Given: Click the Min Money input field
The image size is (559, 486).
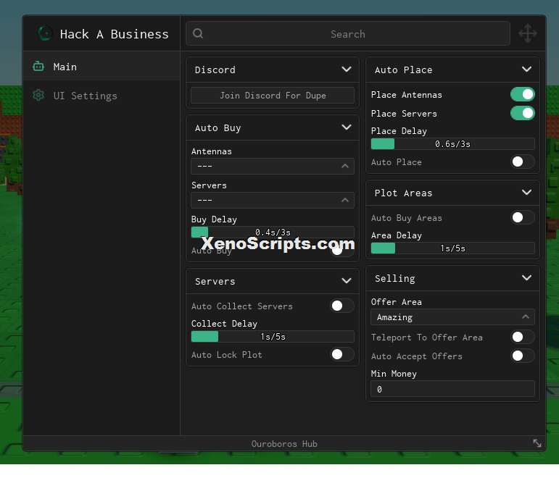Looking at the screenshot, I should 452,389.
